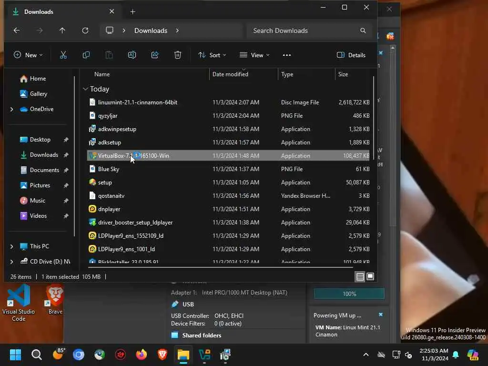Screen dimensions: 488x366
Task: Dismiss Powering VM up notification
Action: point(381,315)
